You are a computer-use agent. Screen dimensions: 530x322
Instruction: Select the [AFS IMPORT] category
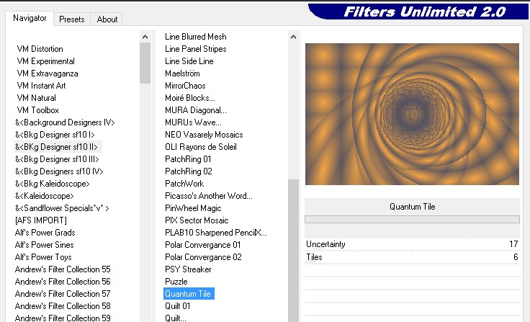point(41,220)
